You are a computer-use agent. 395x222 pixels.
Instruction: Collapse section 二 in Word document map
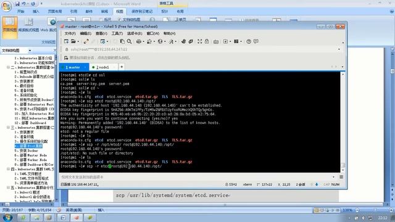[8, 67]
